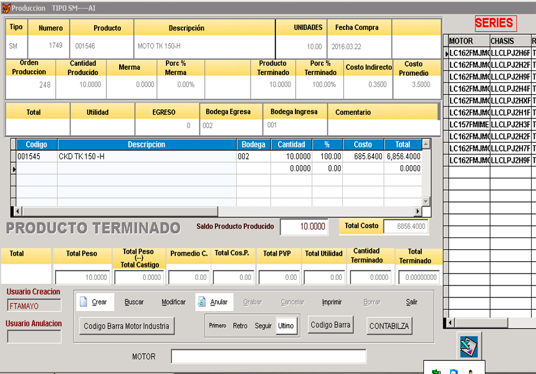The image size is (536, 374).
Task: Click the Saldo Producto Producido field
Action: click(304, 227)
